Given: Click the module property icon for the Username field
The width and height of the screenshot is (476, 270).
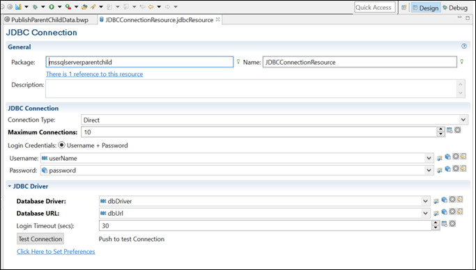Looking at the screenshot, I should tap(447, 157).
